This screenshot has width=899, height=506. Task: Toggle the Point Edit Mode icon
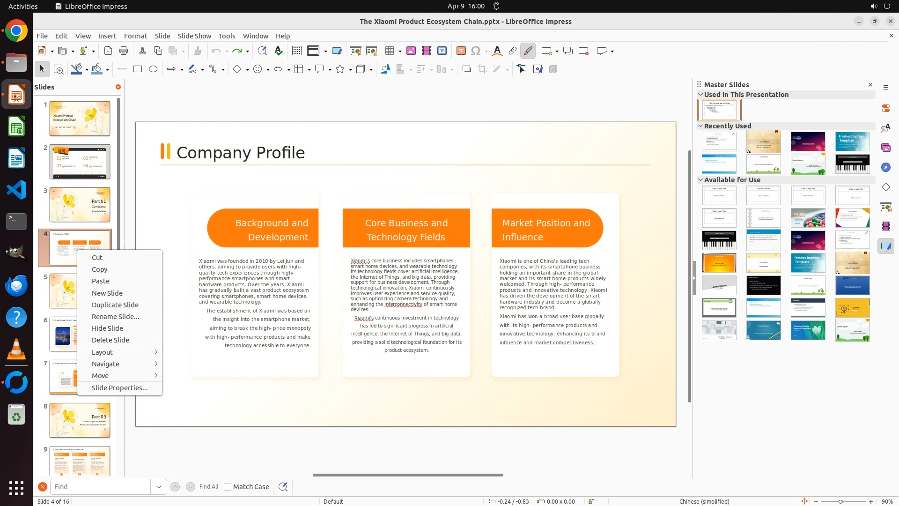522,69
